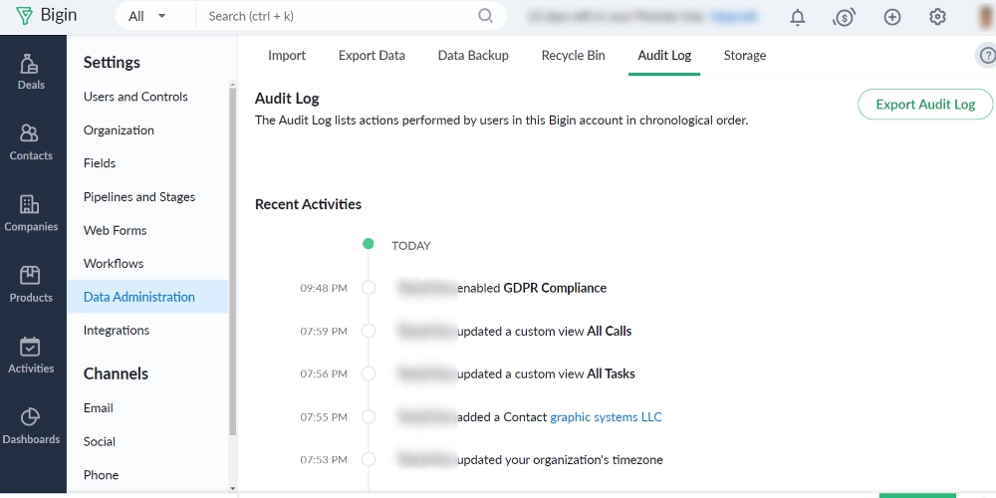The image size is (996, 498).
Task: Open Users and Controls settings
Action: (x=135, y=97)
